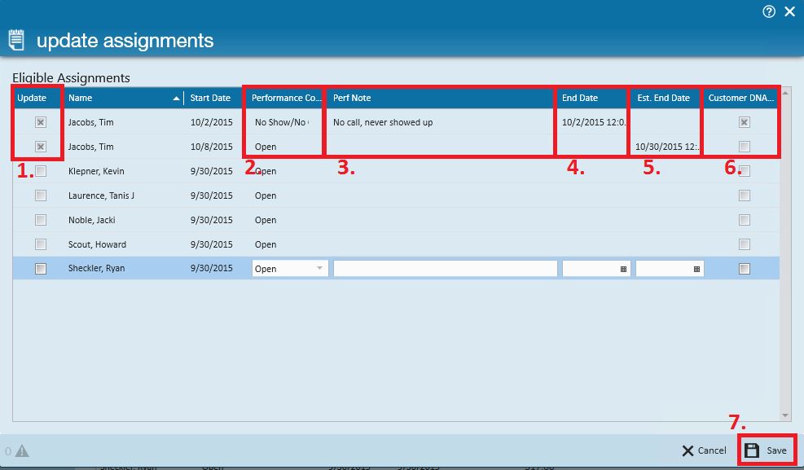
Task: Select the Klepner, Kevin name cell
Action: click(x=96, y=171)
